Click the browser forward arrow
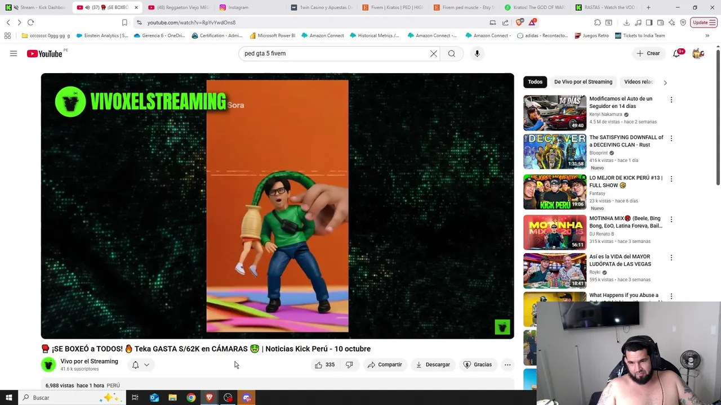 pos(19,22)
